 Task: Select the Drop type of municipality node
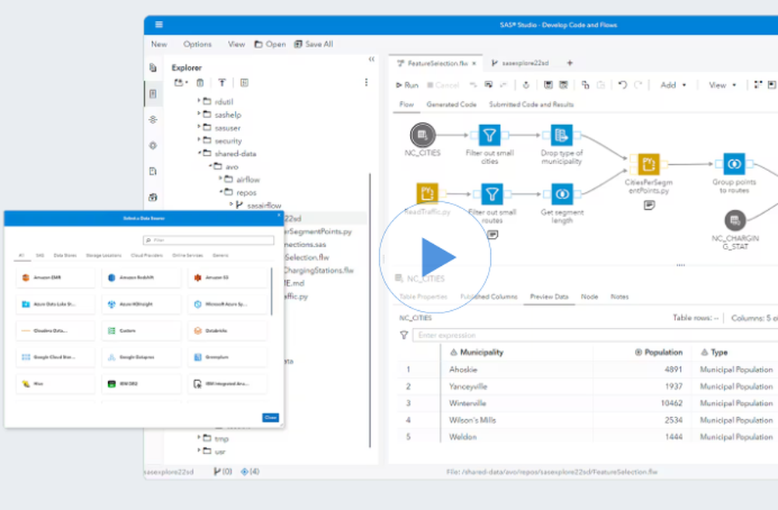tap(562, 134)
